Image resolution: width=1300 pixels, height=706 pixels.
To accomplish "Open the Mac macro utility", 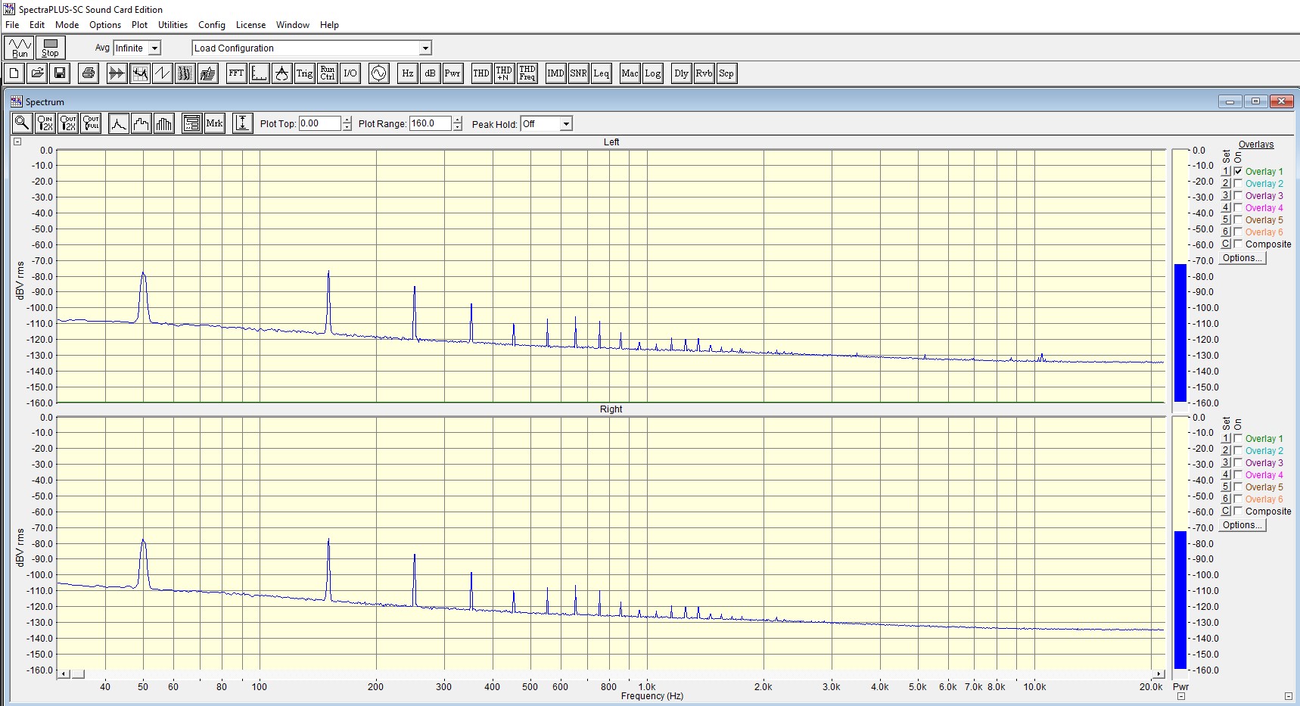I will click(630, 73).
